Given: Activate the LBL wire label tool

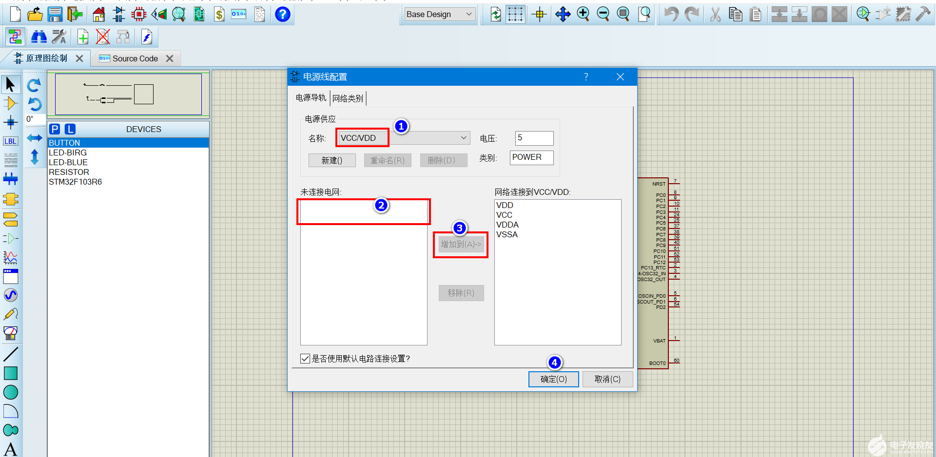Looking at the screenshot, I should click(11, 141).
